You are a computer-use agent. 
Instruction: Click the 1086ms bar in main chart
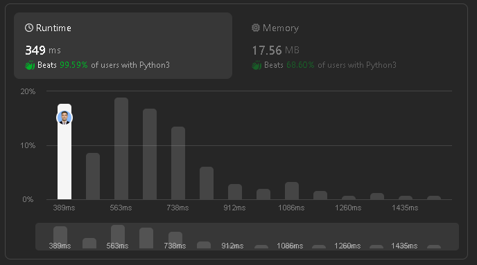(x=292, y=191)
